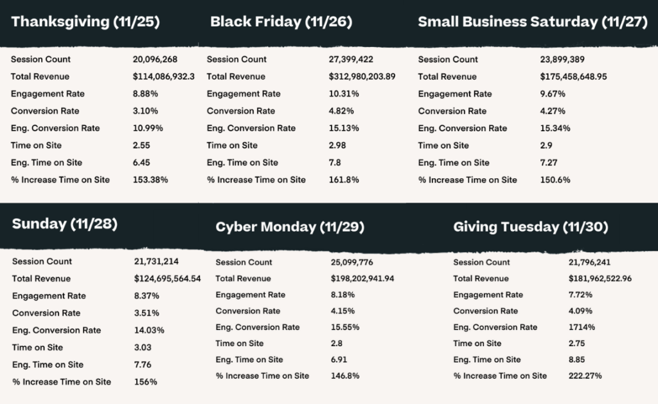658x404 pixels.
Task: Select the Black Friday (11/26) heading
Action: pos(281,22)
